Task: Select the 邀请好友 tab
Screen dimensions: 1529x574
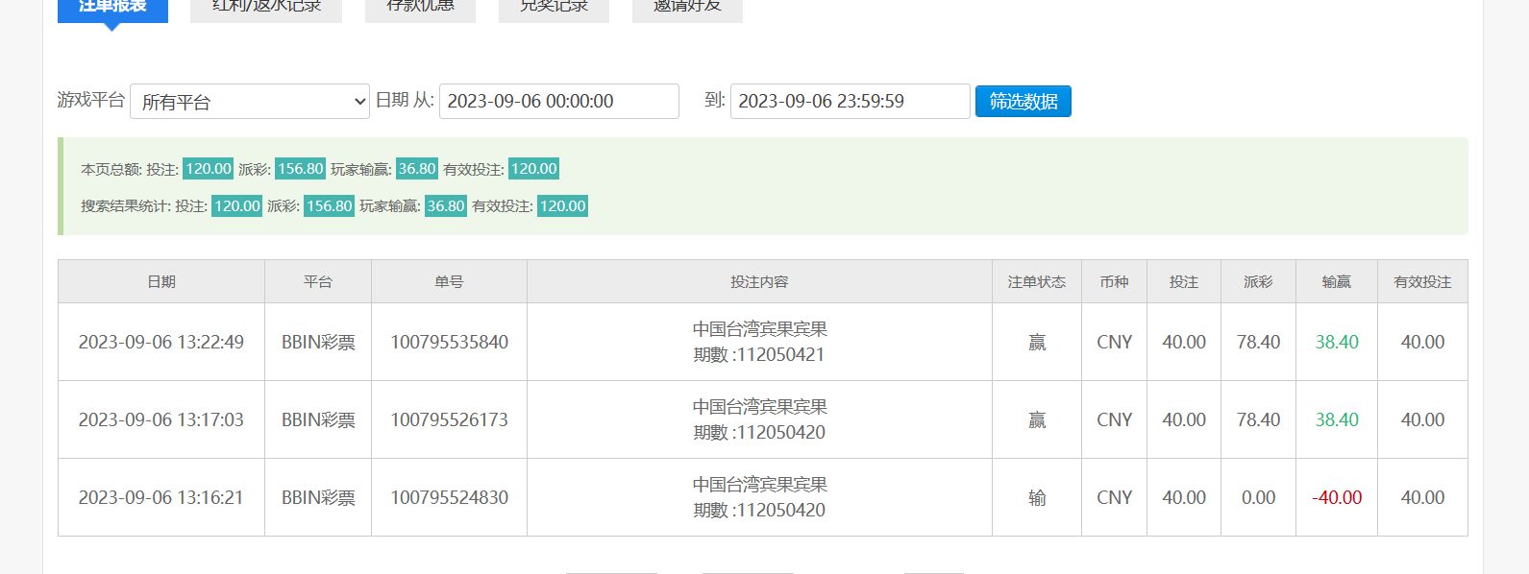Action: 687,8
